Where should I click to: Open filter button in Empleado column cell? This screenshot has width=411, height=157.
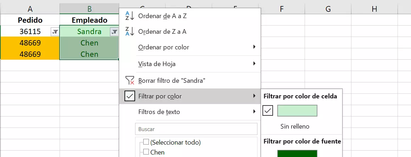[114, 32]
